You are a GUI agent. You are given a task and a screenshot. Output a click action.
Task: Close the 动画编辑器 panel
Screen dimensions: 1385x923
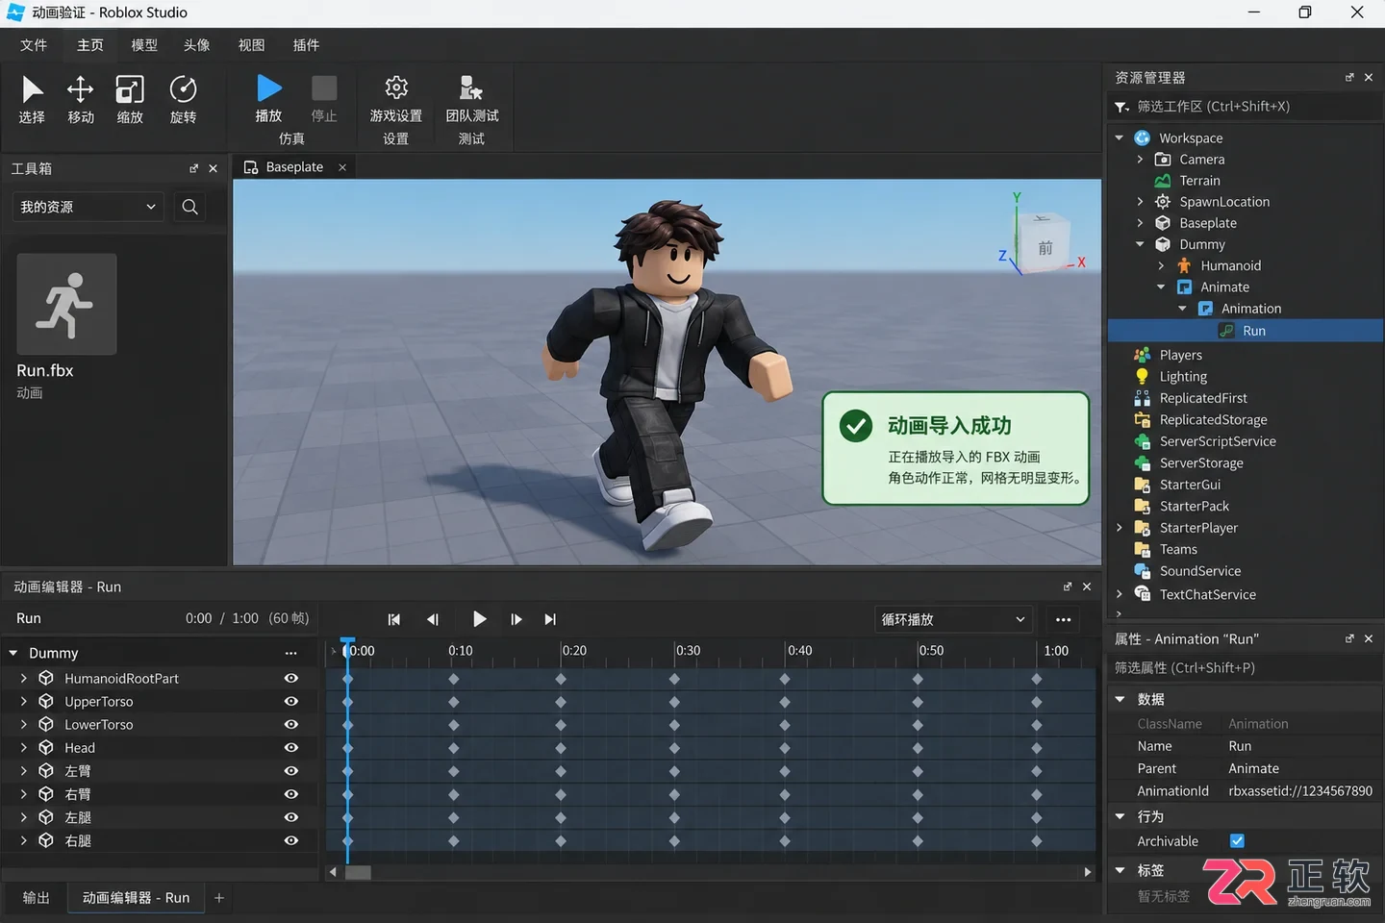pos(1087,586)
